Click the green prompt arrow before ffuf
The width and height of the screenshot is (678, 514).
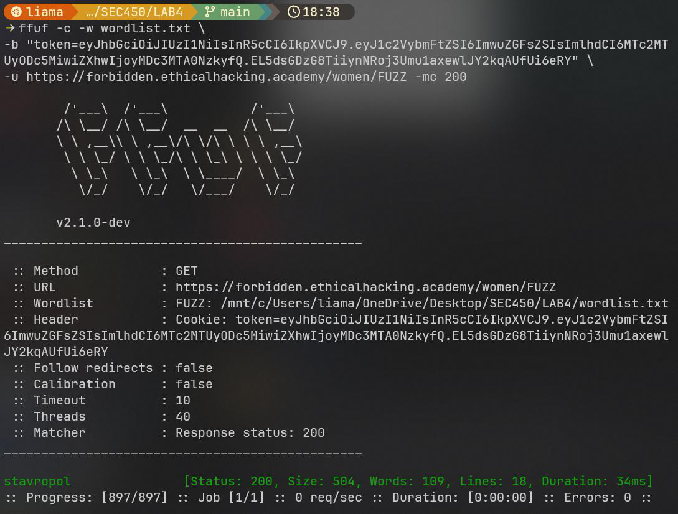click(x=9, y=29)
